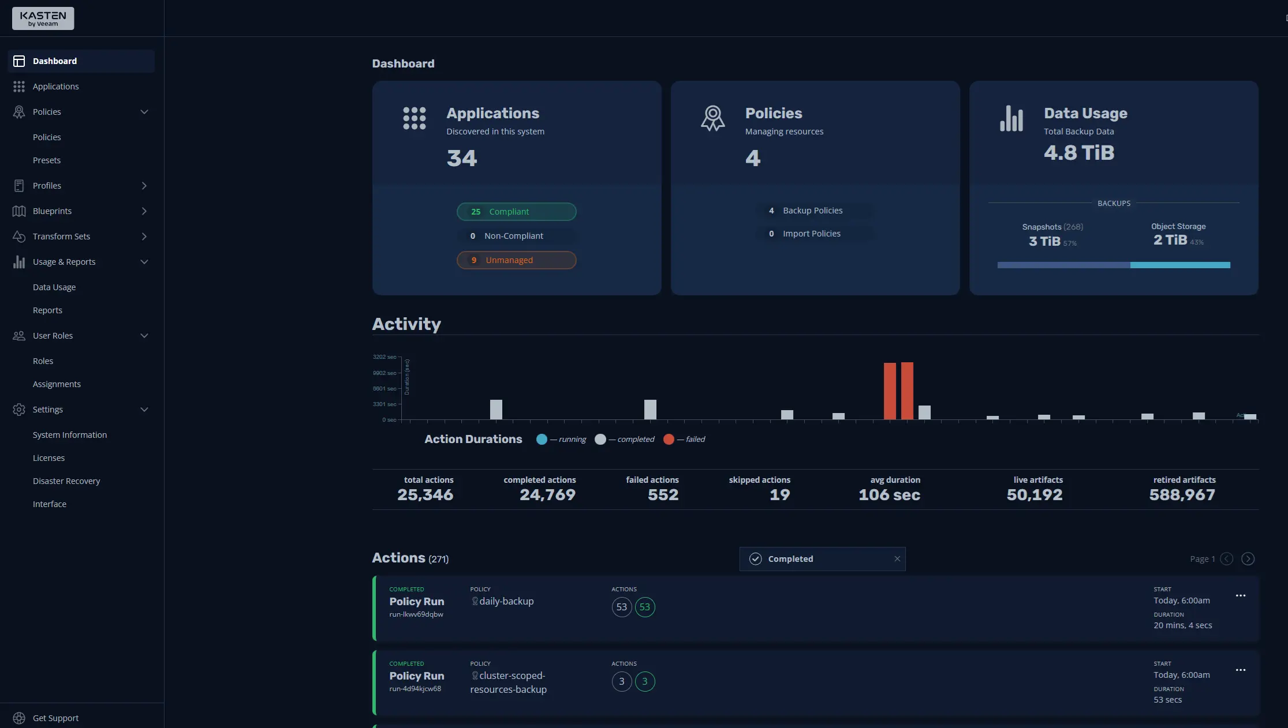1288x728 pixels.
Task: Click the Policies ribbon badge card icon
Action: [712, 118]
